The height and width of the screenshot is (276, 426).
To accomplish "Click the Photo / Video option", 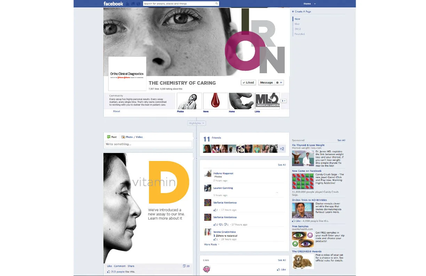I will pos(132,137).
